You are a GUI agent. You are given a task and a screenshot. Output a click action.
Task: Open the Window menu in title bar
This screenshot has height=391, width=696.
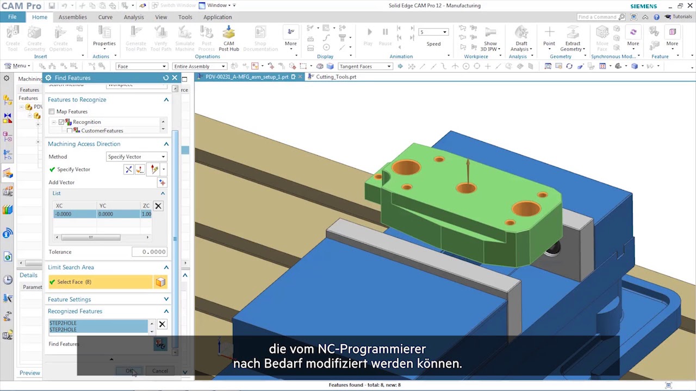click(217, 5)
